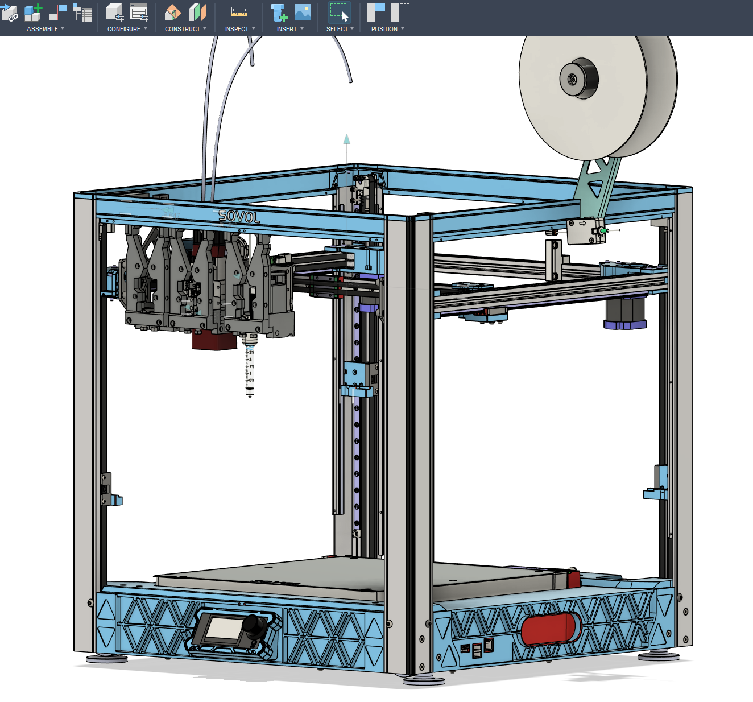Image resolution: width=753 pixels, height=702 pixels.
Task: Expand the CONSTRUCT dropdown menu
Action: pos(185,29)
